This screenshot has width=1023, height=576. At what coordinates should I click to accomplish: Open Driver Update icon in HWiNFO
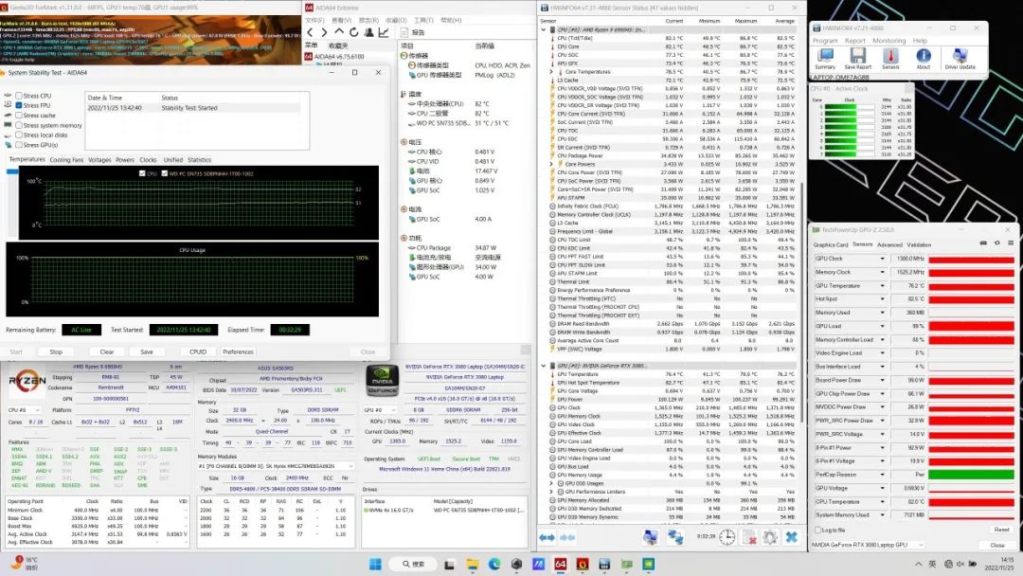[960, 57]
